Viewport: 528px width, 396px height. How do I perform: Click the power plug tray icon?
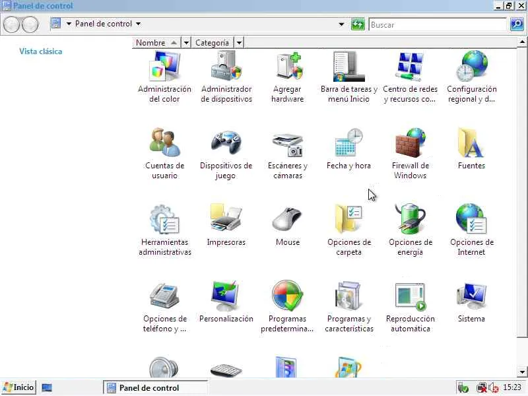click(463, 388)
